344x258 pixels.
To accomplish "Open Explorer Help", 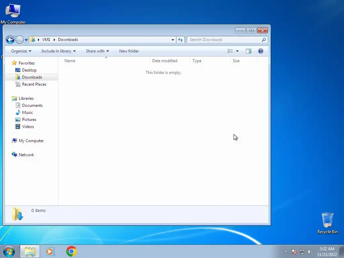I will click(x=260, y=51).
